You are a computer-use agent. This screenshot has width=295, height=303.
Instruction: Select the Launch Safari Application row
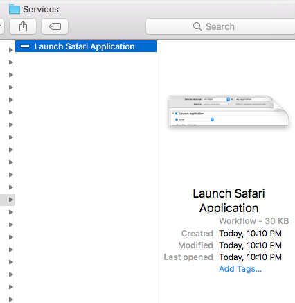[86, 46]
